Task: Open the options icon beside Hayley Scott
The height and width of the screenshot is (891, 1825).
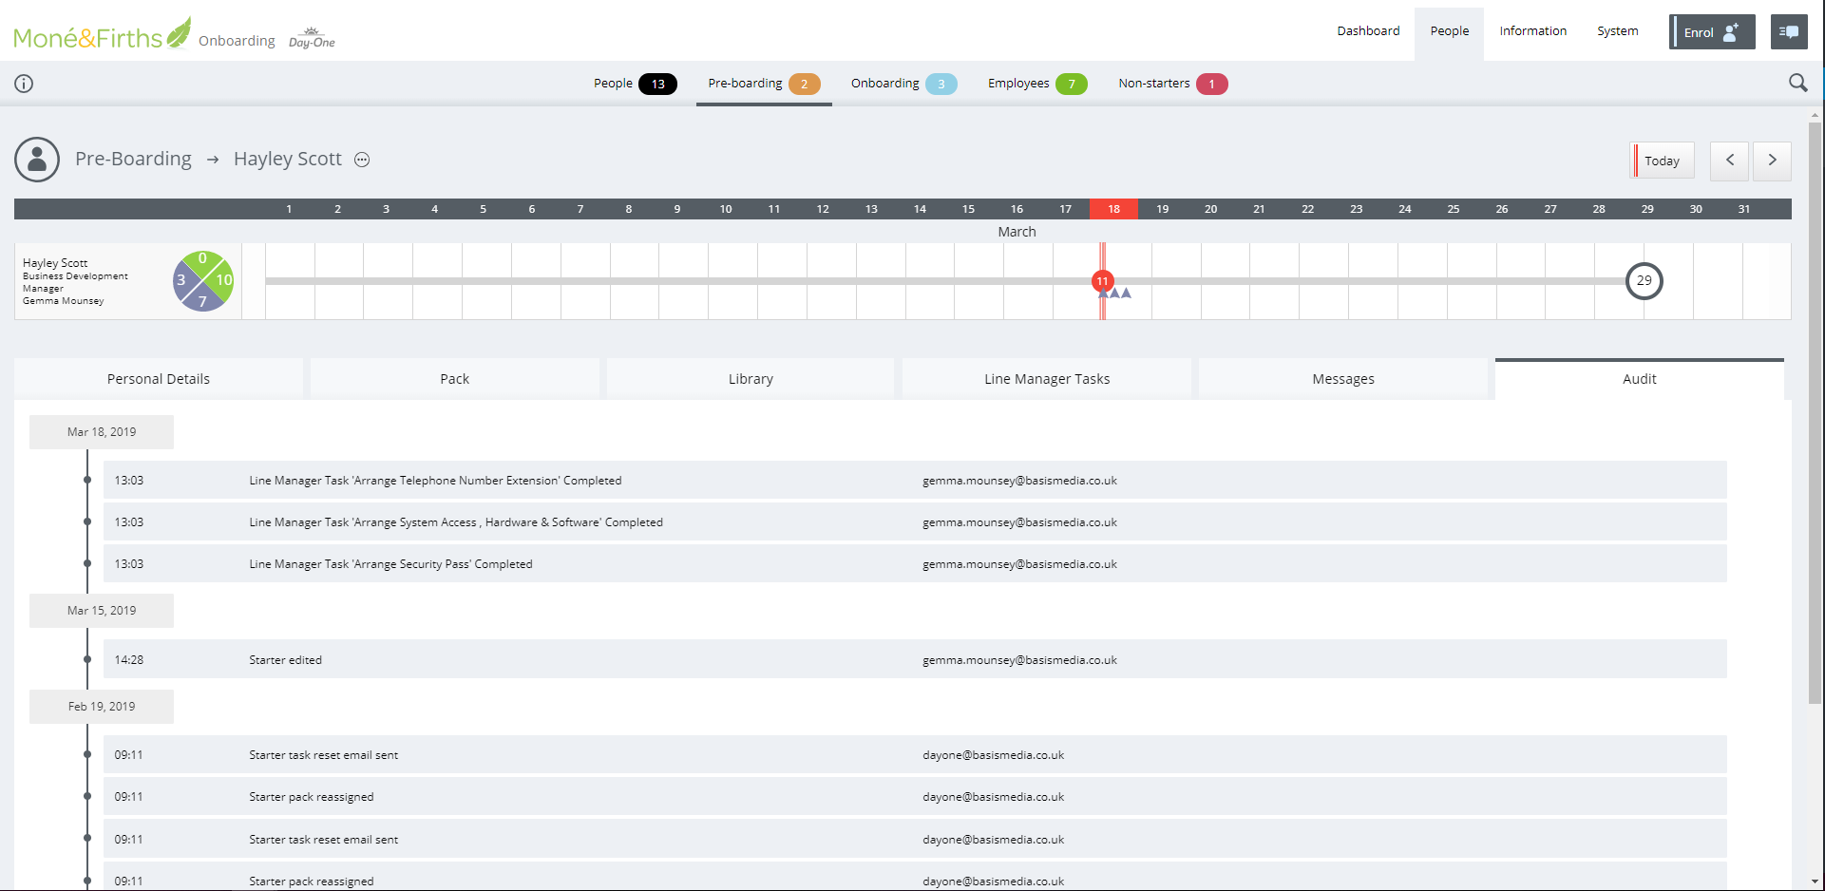Action: click(x=362, y=160)
